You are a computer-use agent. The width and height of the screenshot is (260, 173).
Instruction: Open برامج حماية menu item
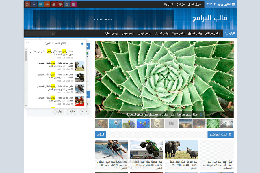(111, 33)
